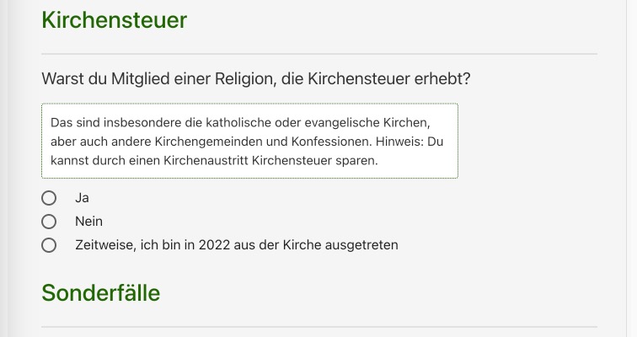Click the 'Ja' option label text

pos(82,198)
